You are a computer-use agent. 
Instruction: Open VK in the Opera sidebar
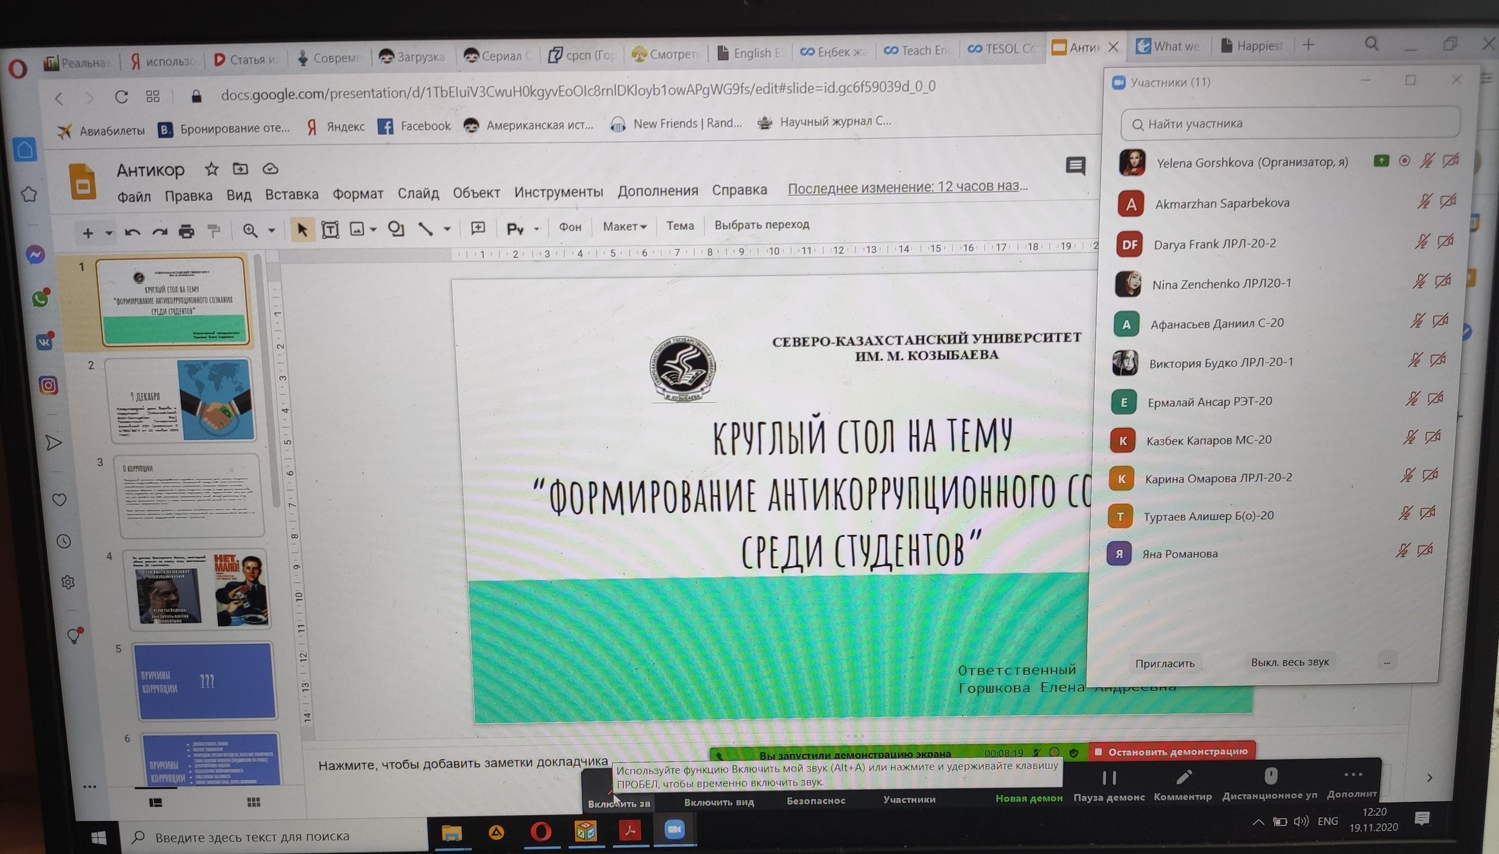tap(44, 342)
